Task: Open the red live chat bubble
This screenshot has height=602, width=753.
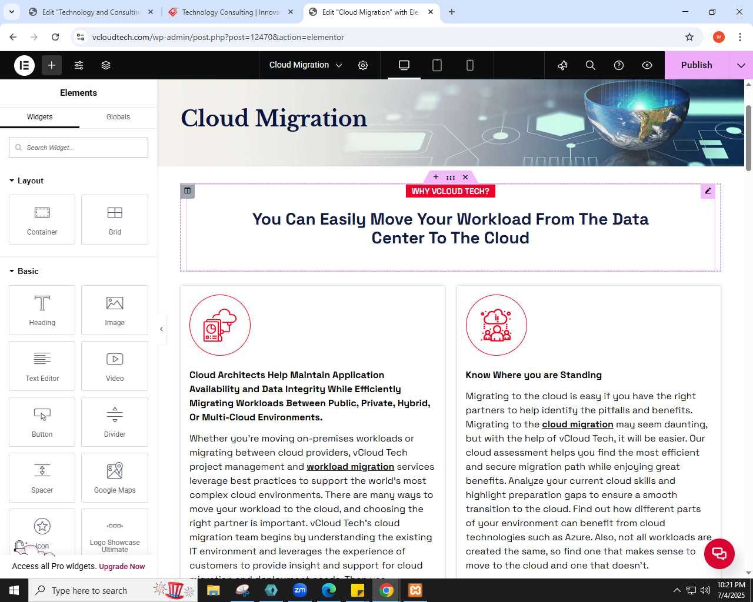Action: click(719, 554)
